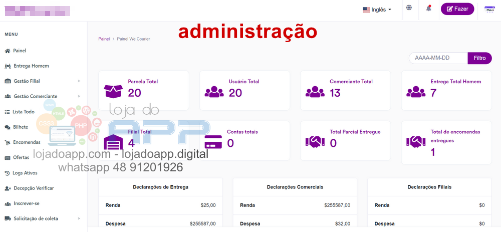Open Bilhete menu item
This screenshot has height=232, width=501.
(21, 127)
